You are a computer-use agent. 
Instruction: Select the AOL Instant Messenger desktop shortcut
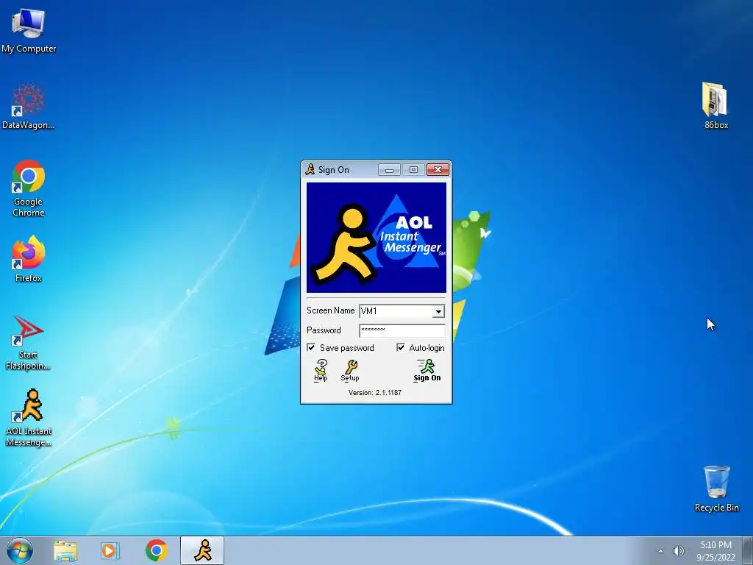(29, 418)
